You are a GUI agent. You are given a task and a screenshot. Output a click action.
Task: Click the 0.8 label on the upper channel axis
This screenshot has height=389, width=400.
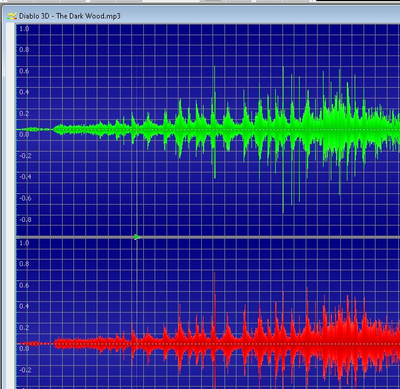point(24,50)
